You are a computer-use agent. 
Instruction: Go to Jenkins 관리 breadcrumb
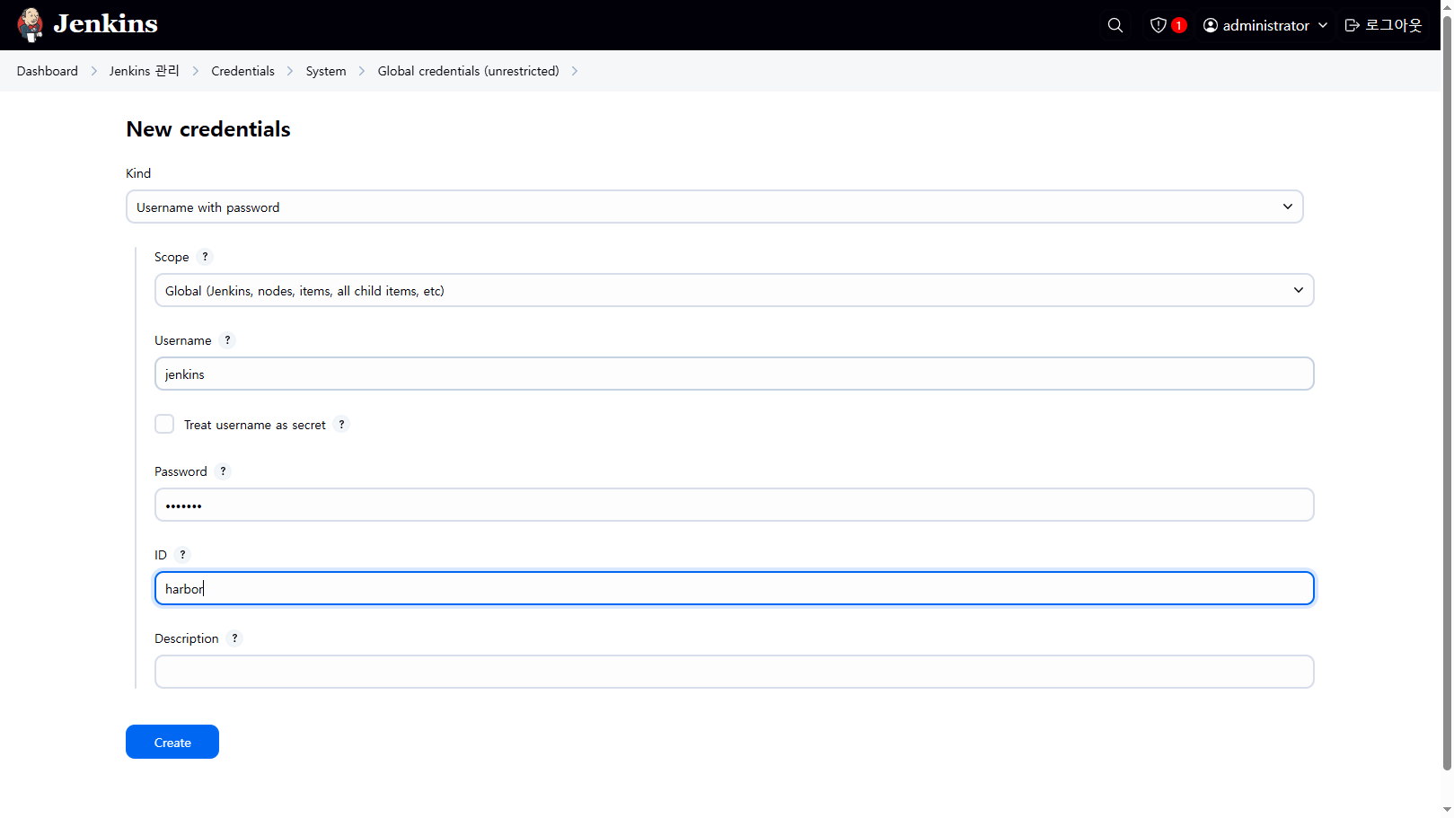click(144, 71)
